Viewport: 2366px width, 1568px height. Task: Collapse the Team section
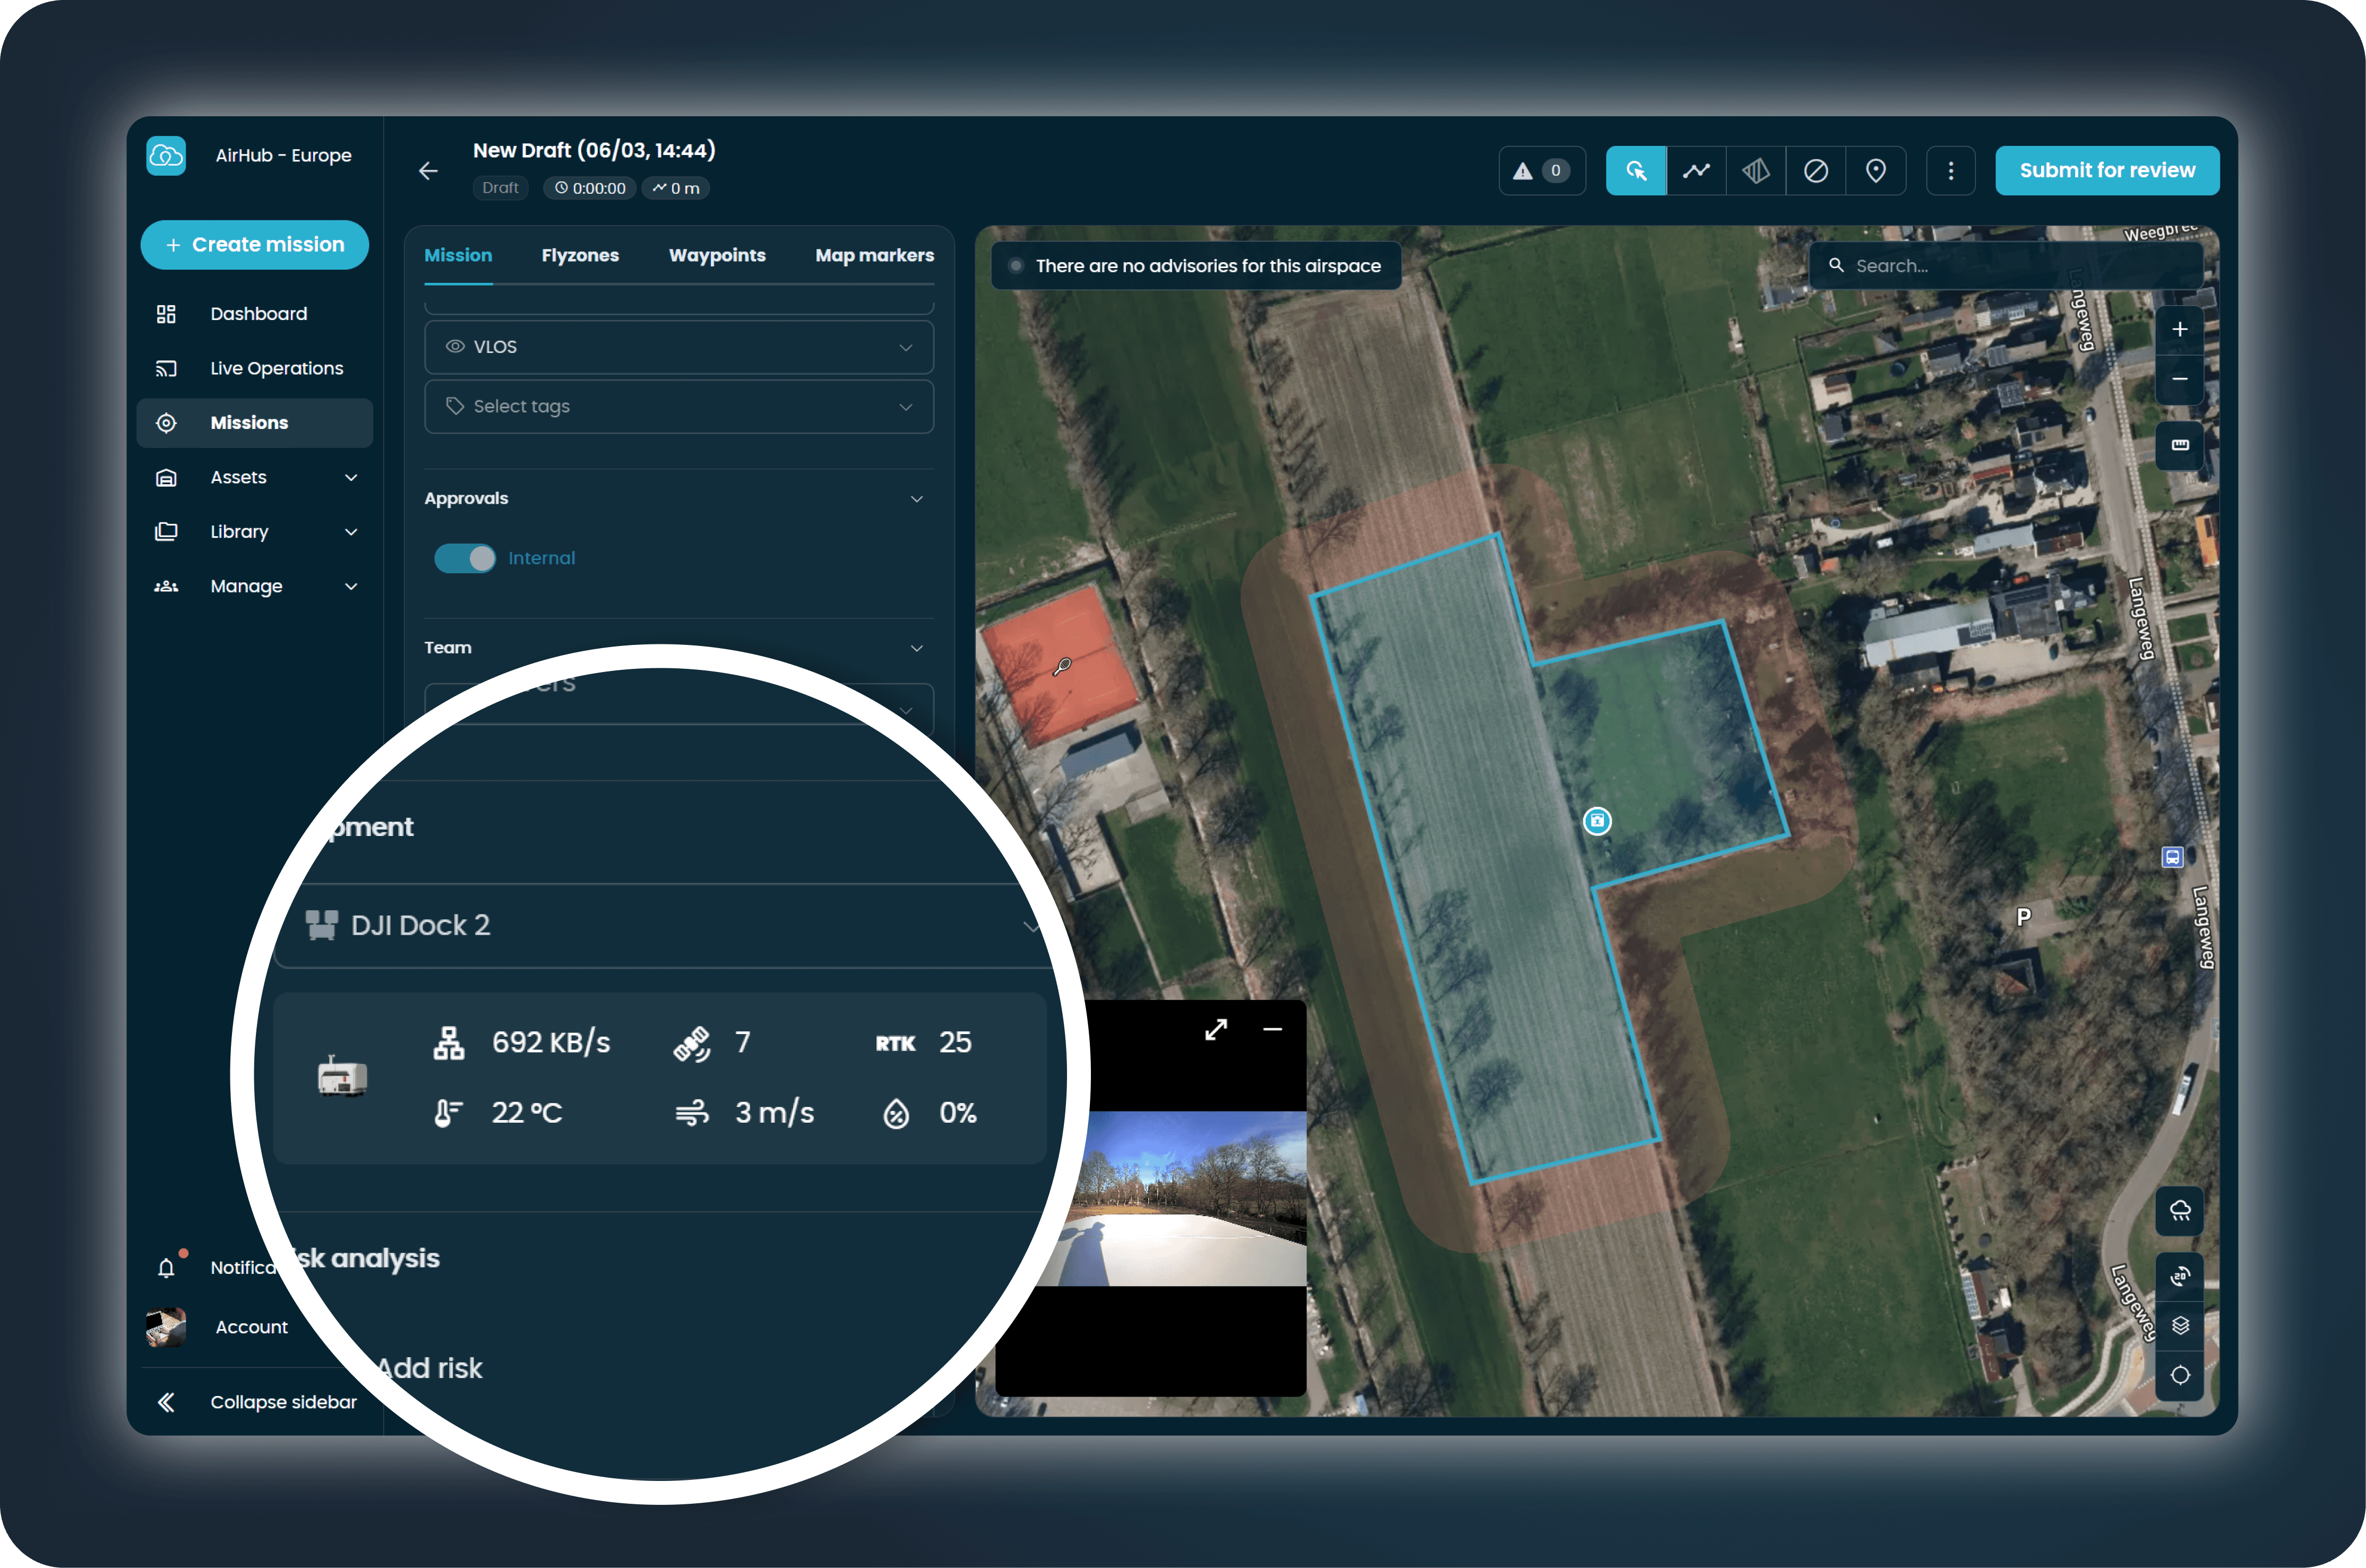pos(917,648)
